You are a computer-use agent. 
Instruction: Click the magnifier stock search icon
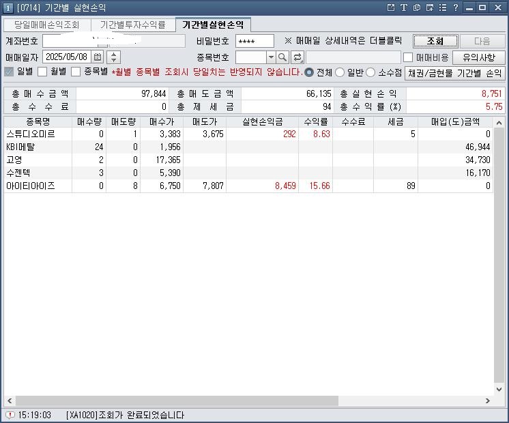(x=282, y=57)
